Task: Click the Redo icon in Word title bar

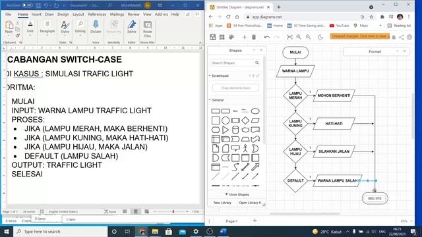Action: (x=57, y=5)
